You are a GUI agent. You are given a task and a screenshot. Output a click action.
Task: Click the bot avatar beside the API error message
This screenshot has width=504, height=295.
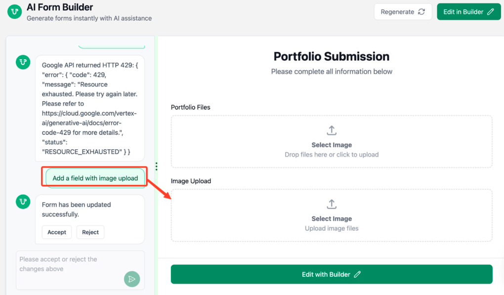pos(23,62)
